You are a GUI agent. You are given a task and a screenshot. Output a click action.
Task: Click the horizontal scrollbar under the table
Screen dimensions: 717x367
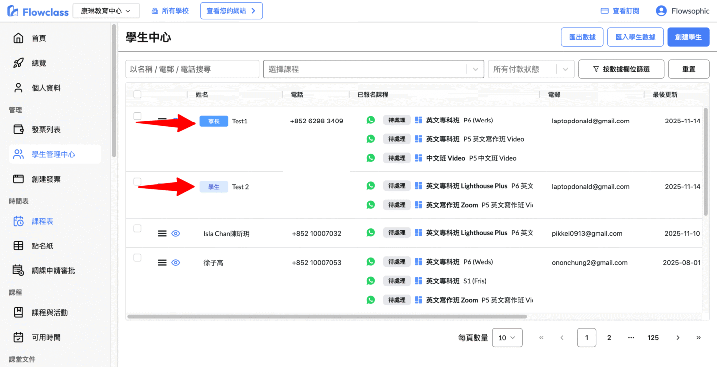pyautogui.click(x=327, y=316)
